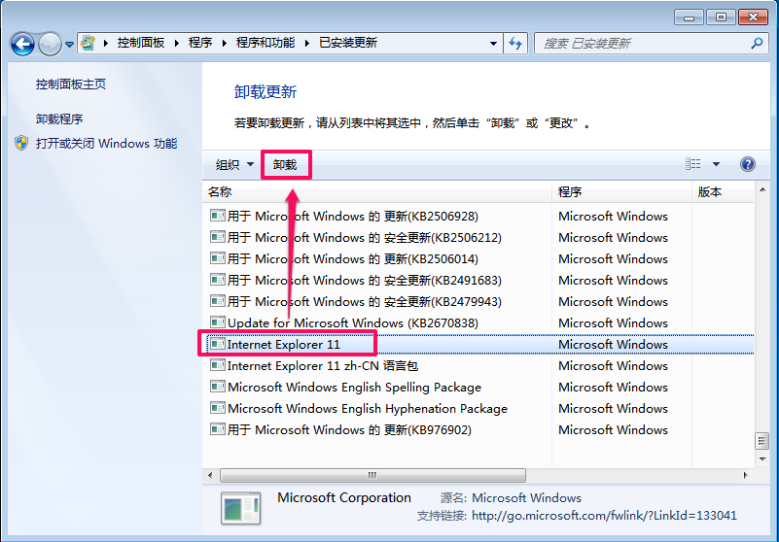Click the horizontal scrollbar right arrow
779x542 pixels.
click(x=746, y=476)
